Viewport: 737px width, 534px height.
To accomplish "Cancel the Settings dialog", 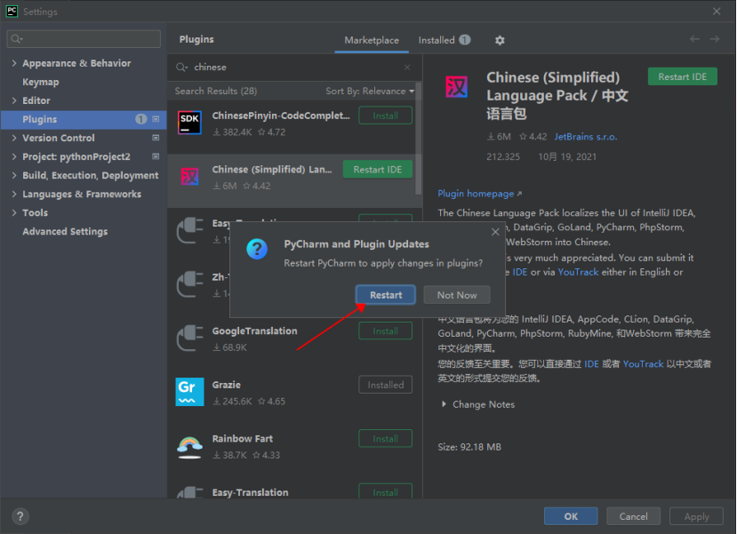I will pyautogui.click(x=633, y=516).
